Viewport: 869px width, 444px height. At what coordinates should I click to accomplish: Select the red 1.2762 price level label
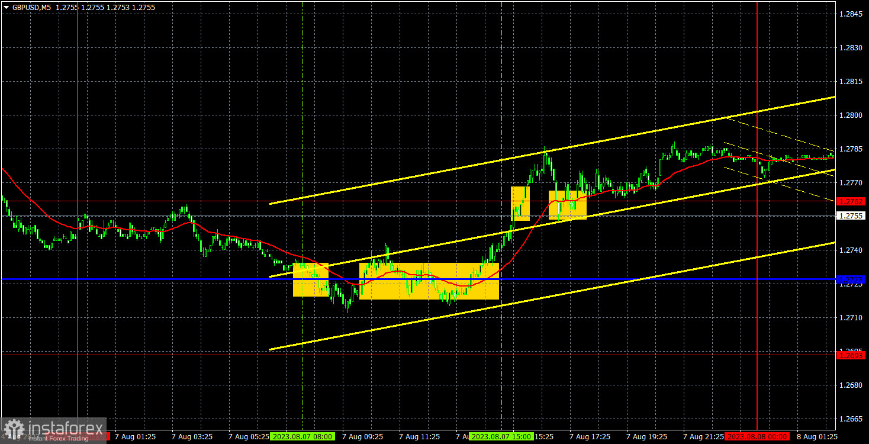[x=852, y=202]
